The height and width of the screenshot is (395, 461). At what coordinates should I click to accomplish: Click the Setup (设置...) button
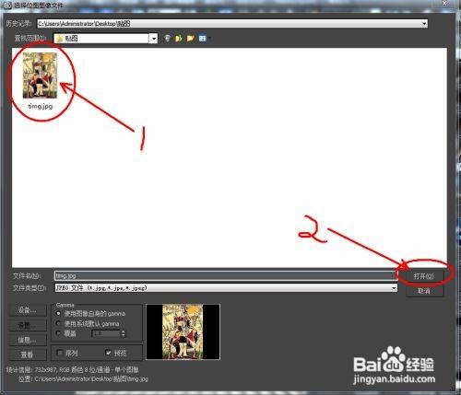point(28,325)
